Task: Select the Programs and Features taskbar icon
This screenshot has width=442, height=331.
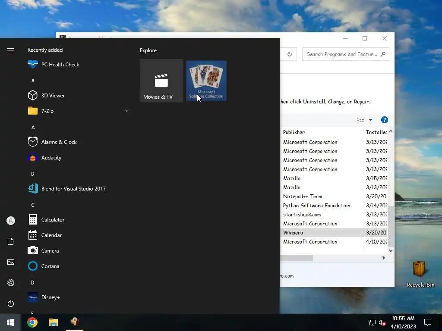Action: [75, 322]
